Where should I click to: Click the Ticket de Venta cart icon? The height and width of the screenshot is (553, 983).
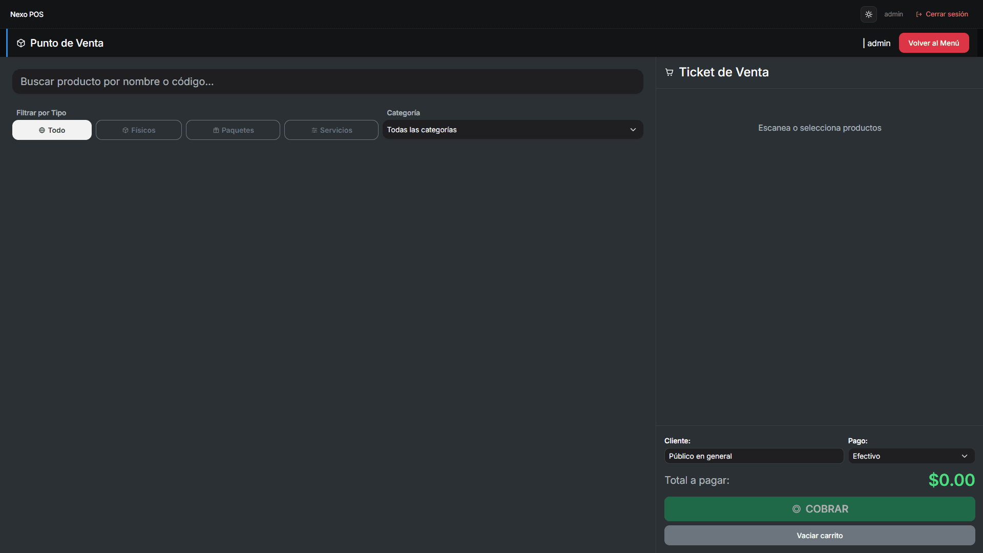(669, 72)
